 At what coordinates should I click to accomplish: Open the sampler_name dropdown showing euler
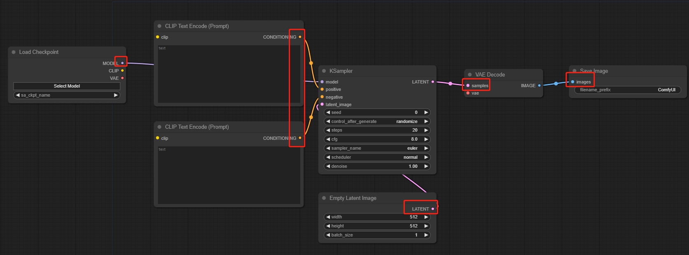[377, 148]
